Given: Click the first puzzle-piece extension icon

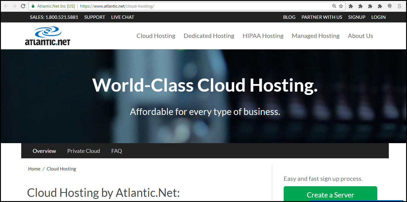Looking at the screenshot, I should (x=351, y=6).
